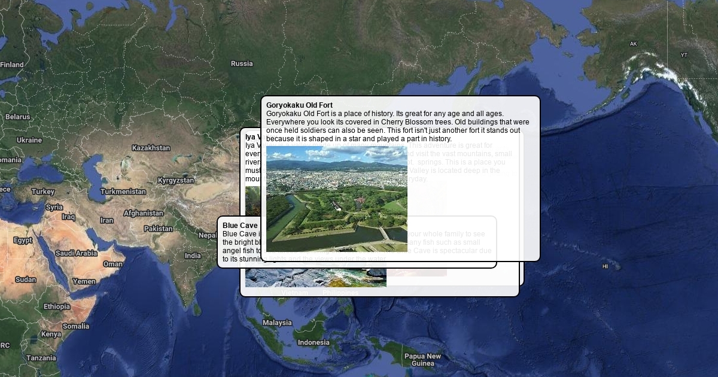Click the Indonesia label on the map
This screenshot has height=377, width=718.
pyautogui.click(x=314, y=342)
